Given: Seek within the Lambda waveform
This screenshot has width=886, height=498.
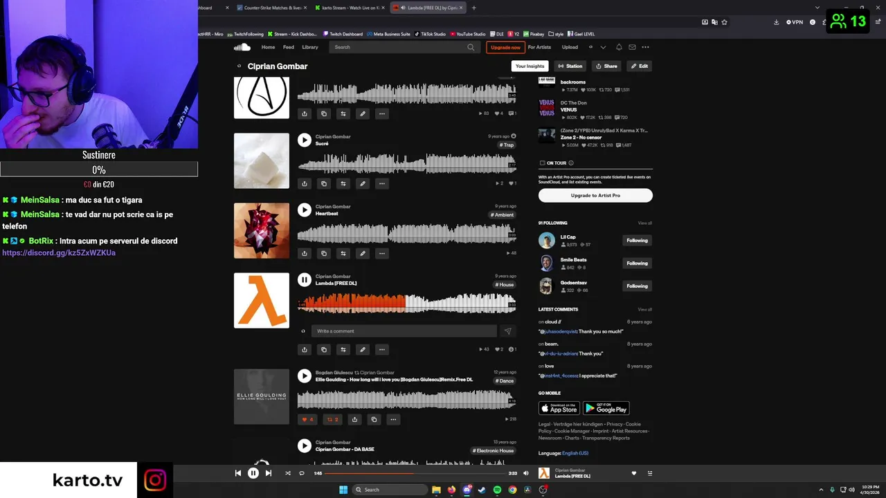Looking at the screenshot, I should (407, 302).
